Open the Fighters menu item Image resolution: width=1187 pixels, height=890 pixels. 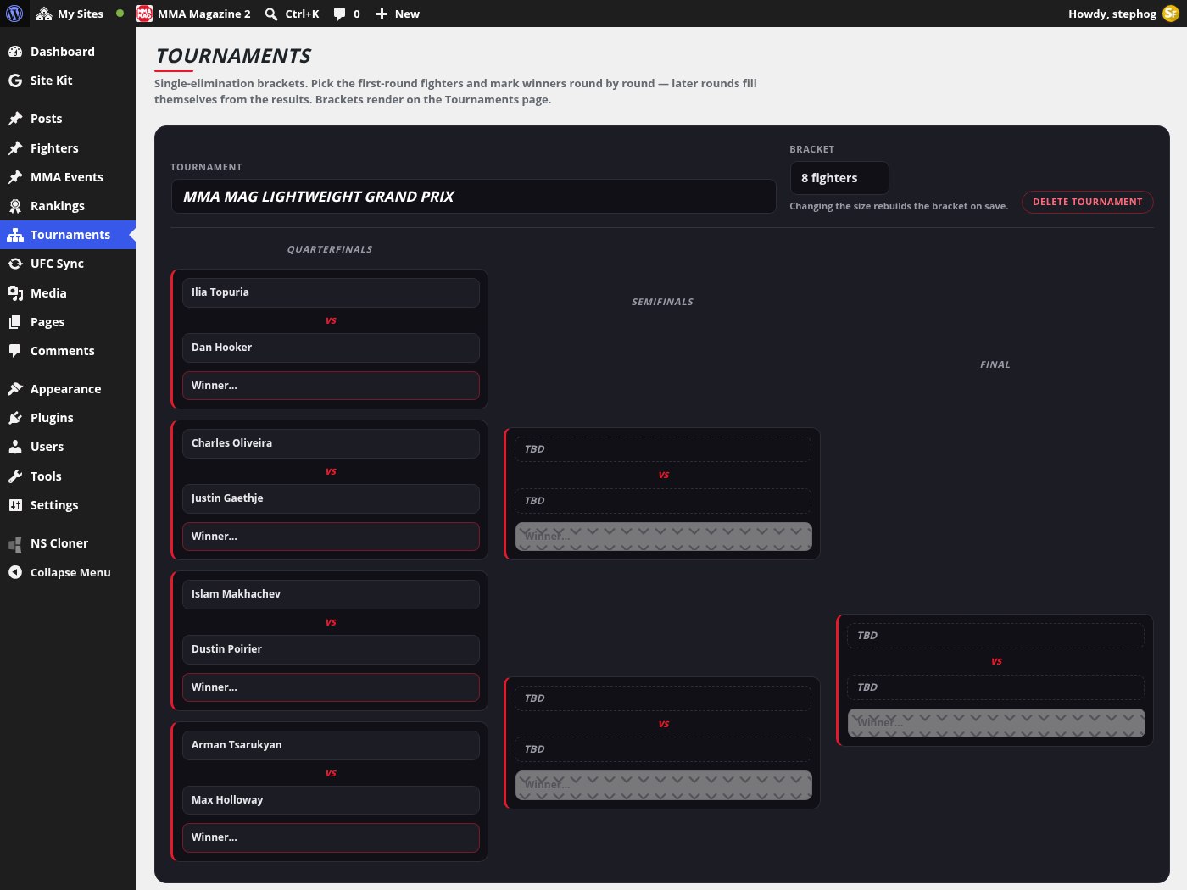68,148
